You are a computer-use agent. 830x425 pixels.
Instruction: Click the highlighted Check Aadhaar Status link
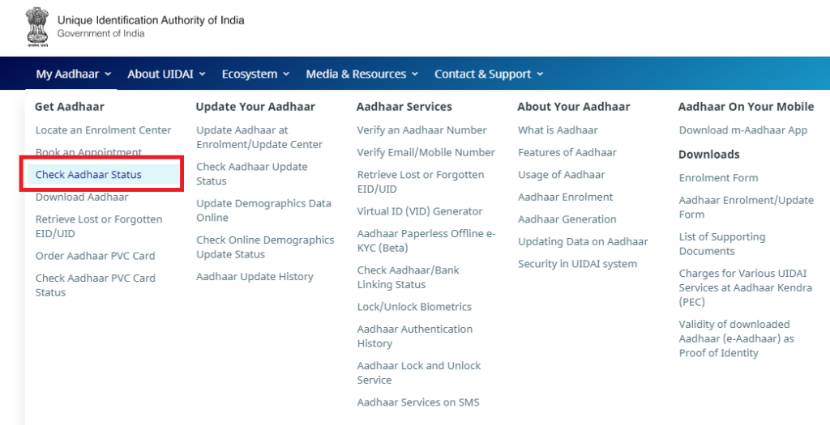[x=88, y=174]
